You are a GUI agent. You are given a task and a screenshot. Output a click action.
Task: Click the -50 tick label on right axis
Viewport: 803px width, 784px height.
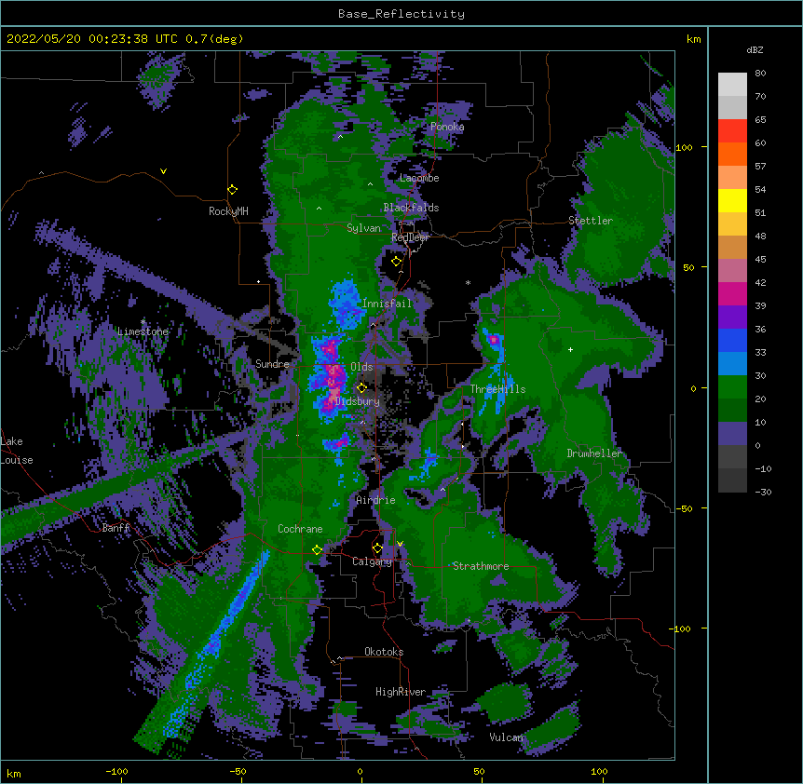coord(684,508)
